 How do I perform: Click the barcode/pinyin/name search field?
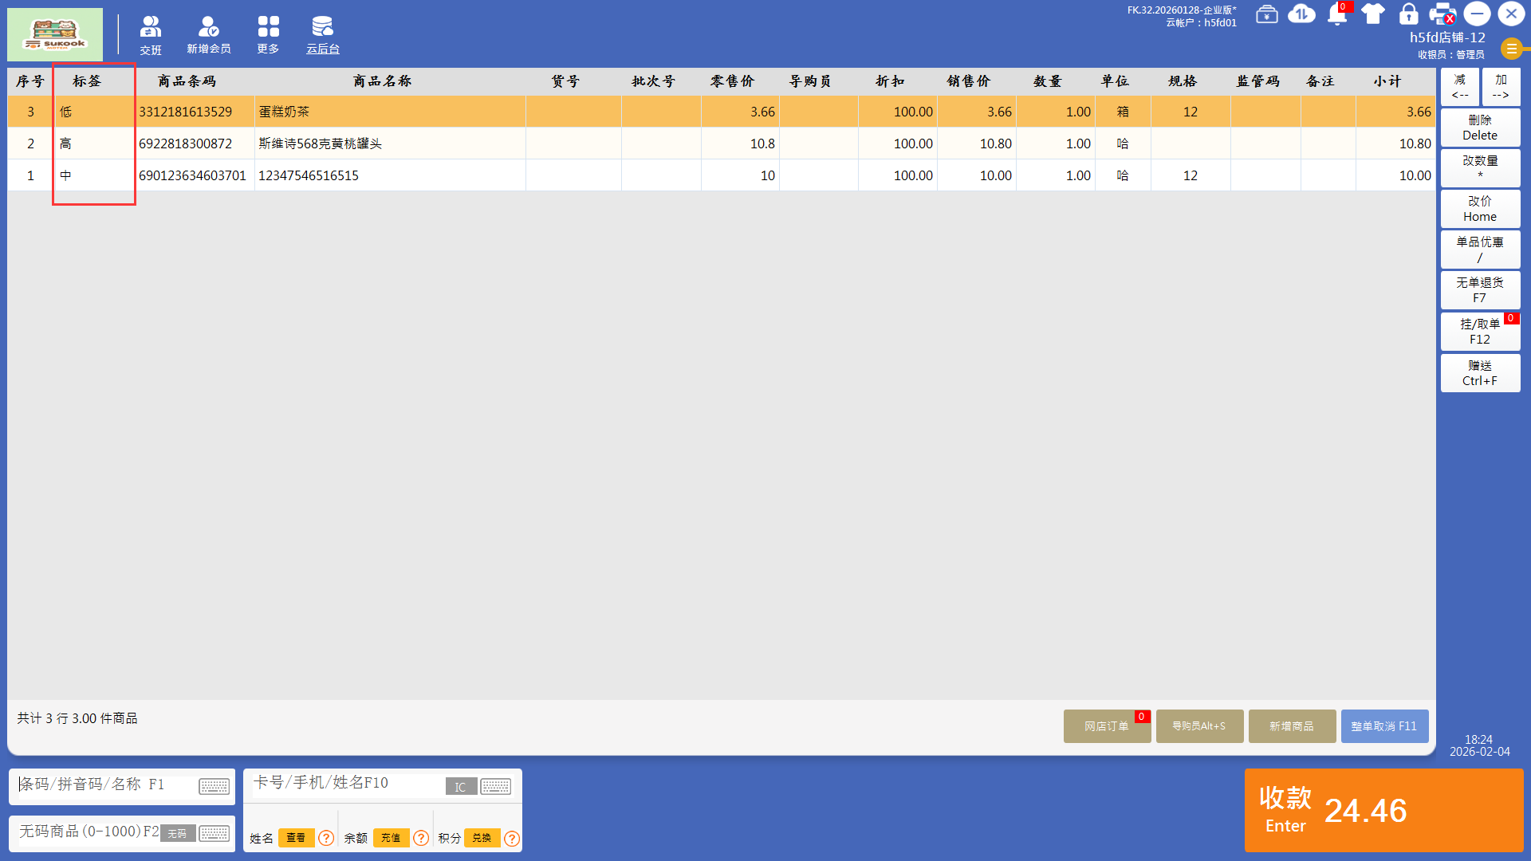[x=104, y=785]
